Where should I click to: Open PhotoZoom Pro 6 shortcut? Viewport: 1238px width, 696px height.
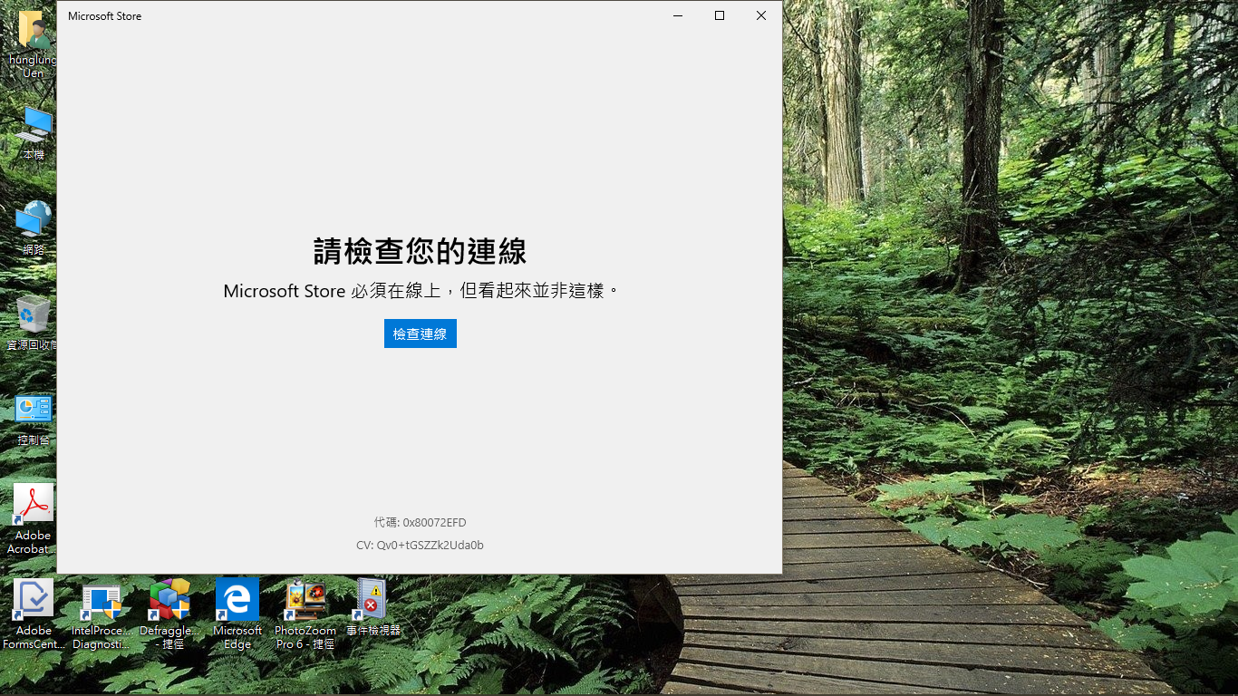(x=305, y=614)
